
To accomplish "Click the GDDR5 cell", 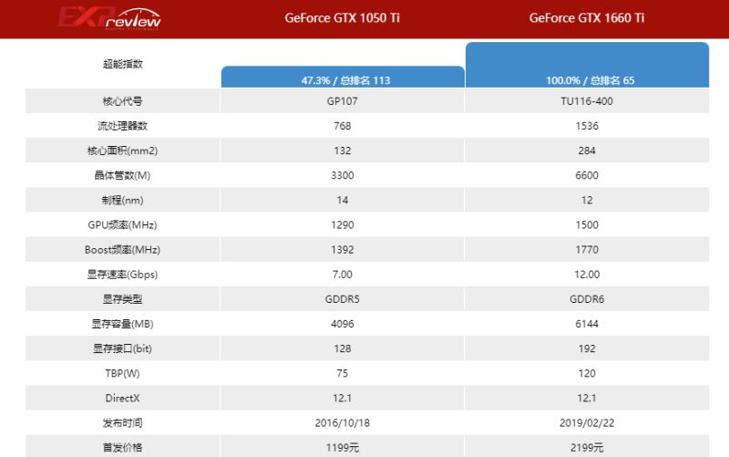I will pyautogui.click(x=343, y=299).
